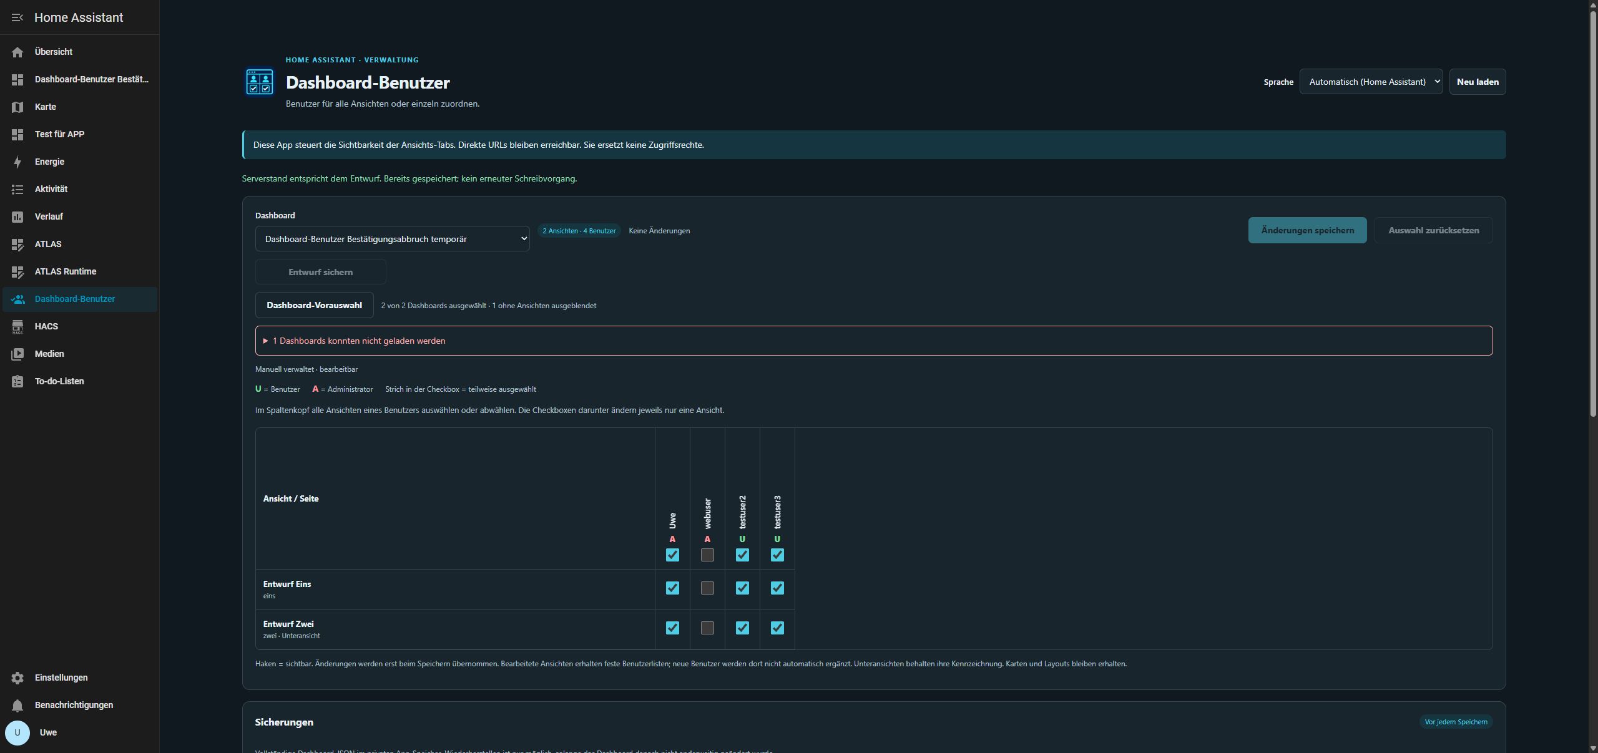Click Änderungen speichern button
1598x753 pixels.
1307,230
